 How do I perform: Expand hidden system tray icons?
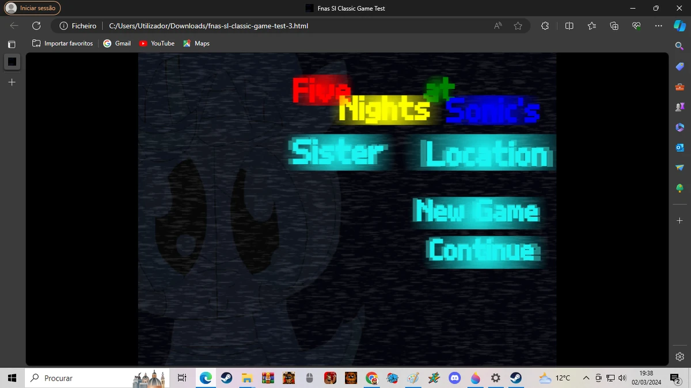pos(586,378)
